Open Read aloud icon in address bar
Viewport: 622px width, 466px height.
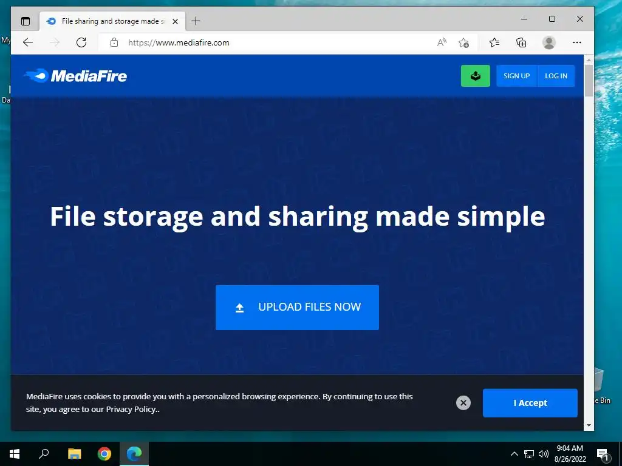pos(442,42)
